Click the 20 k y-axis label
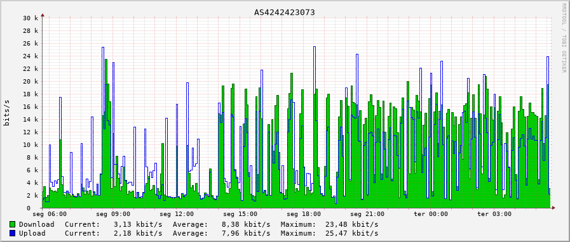This screenshot has height=242, width=570. tap(30, 82)
